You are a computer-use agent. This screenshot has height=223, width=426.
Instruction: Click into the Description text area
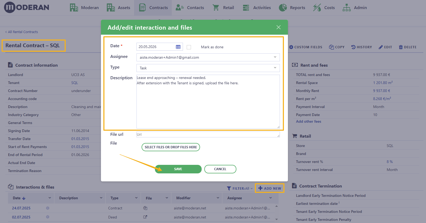208,102
